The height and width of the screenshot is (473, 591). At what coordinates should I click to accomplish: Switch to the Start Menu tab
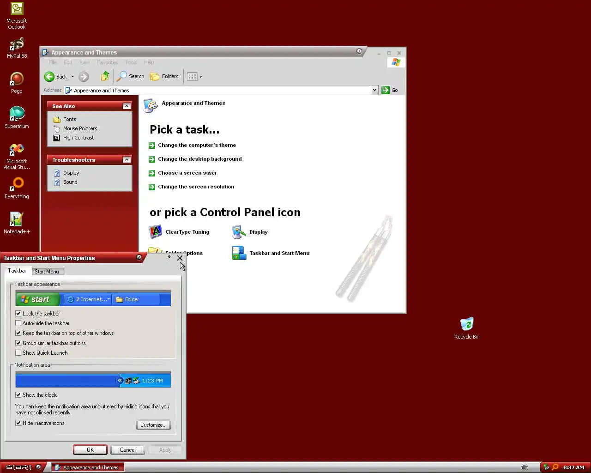coord(47,272)
